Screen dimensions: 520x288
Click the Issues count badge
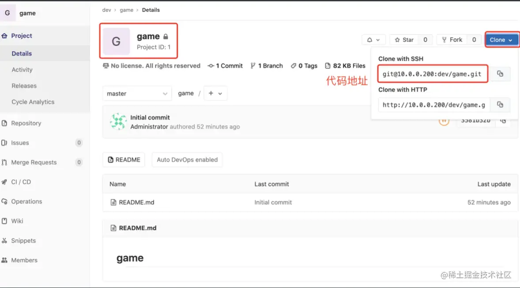pos(79,143)
